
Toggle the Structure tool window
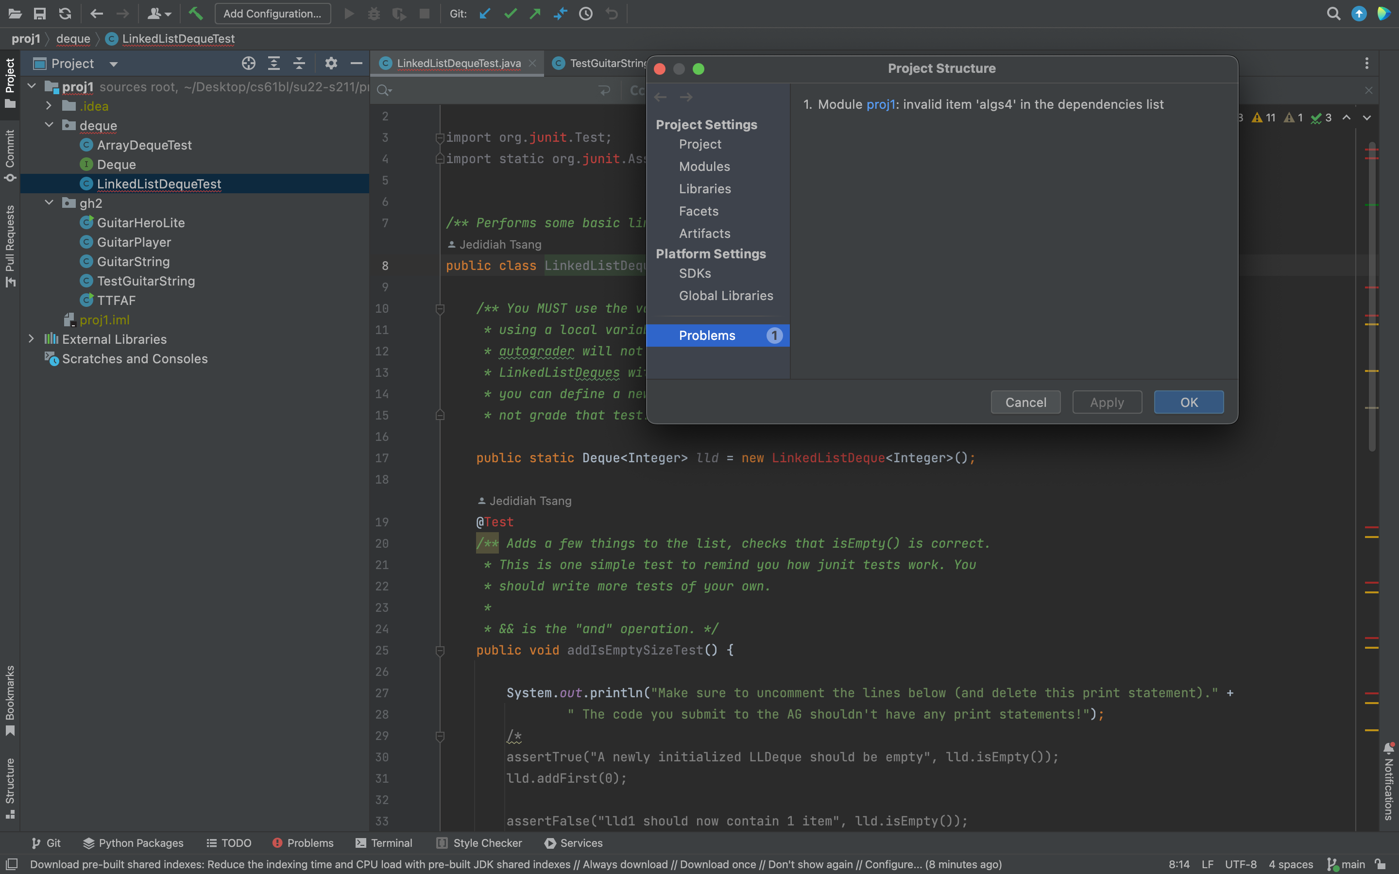[x=10, y=787]
